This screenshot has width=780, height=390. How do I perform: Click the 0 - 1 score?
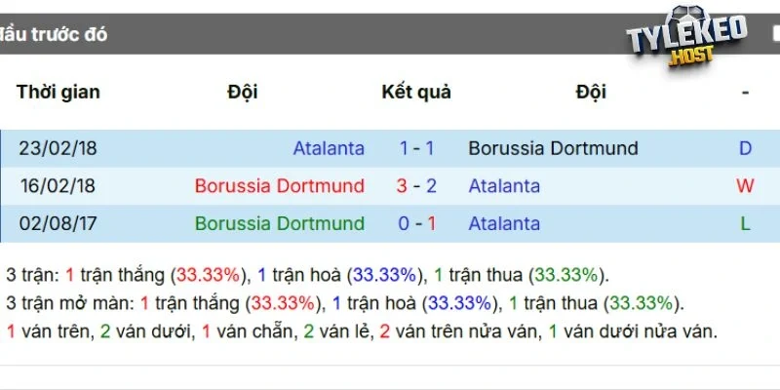(416, 223)
